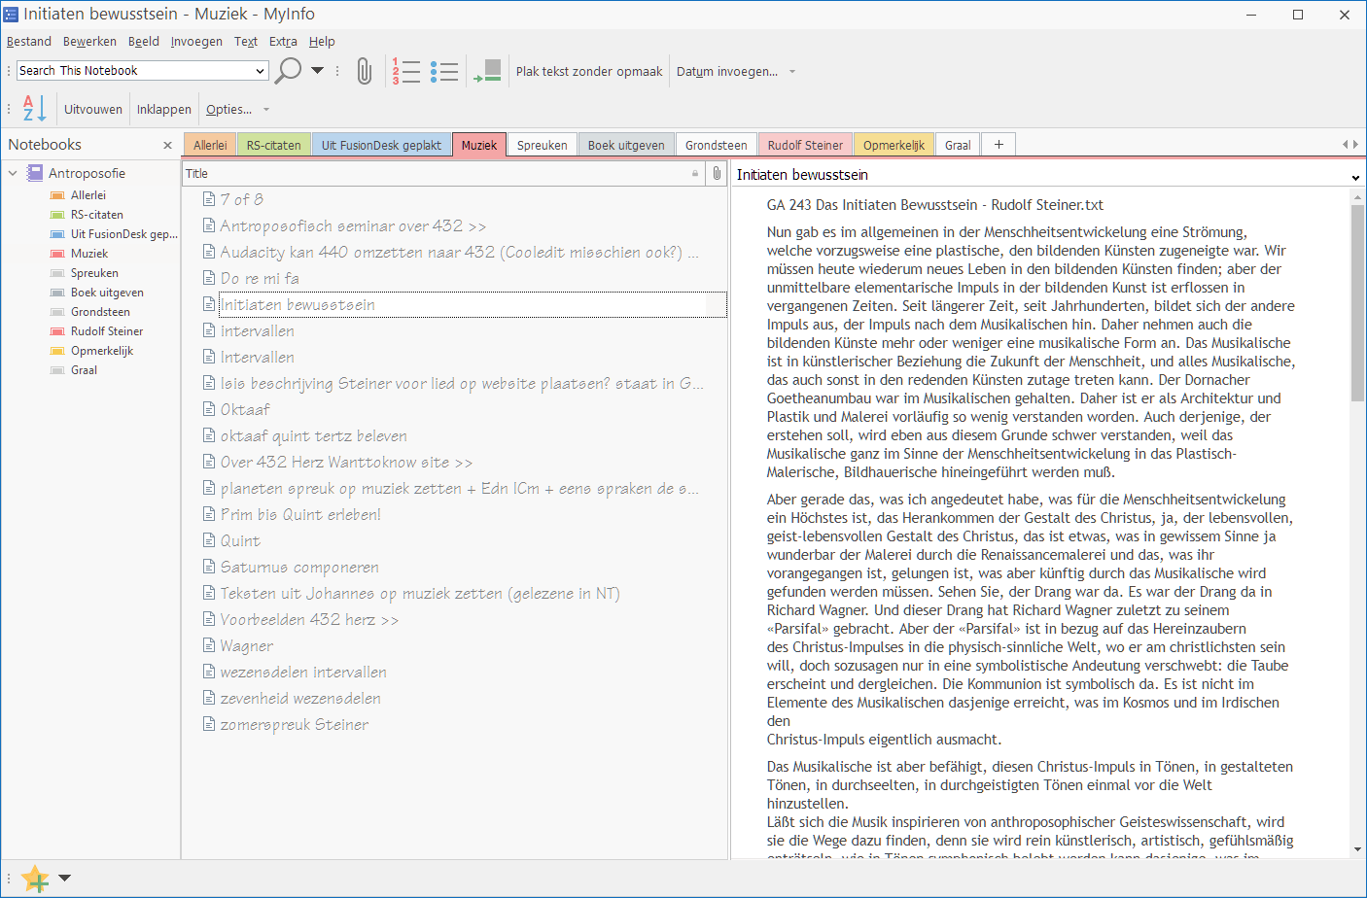Expand the note title dropdown at right
The image size is (1367, 898).
[x=1355, y=177]
